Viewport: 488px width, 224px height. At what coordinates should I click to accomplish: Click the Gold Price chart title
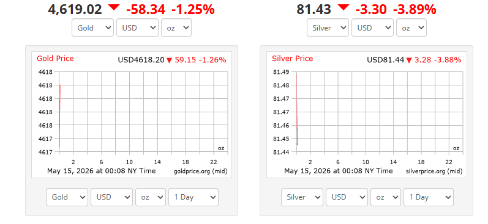[x=55, y=59]
